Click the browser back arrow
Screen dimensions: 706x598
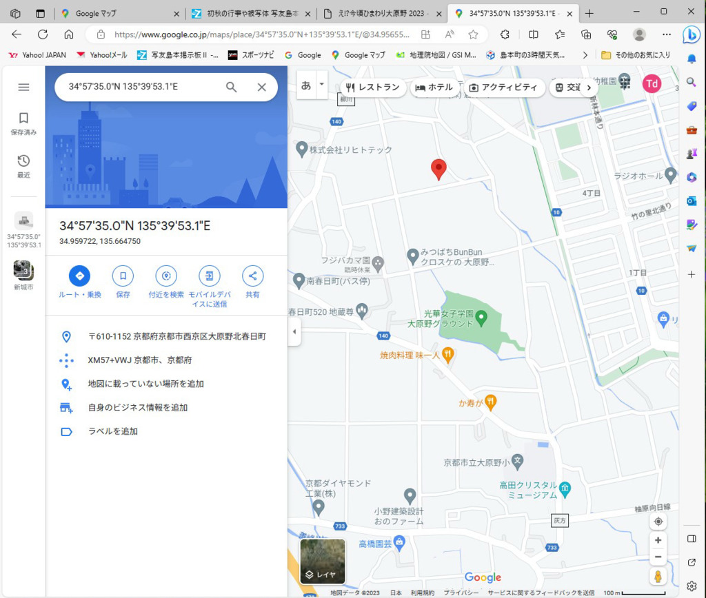(17, 34)
